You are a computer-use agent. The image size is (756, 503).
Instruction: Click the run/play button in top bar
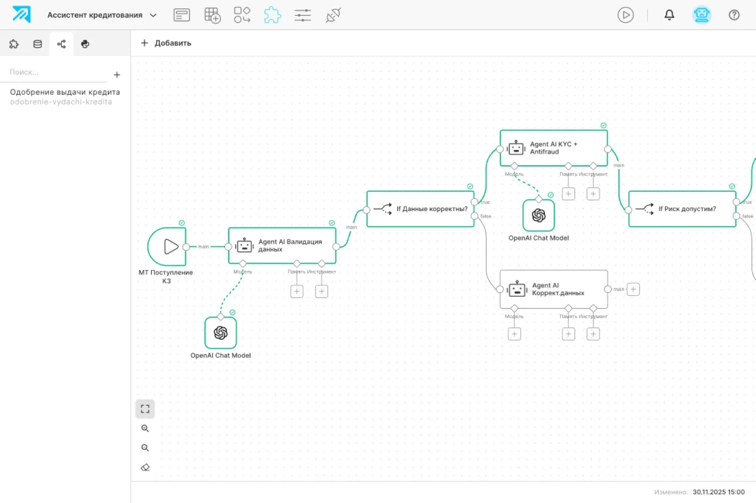(x=625, y=15)
